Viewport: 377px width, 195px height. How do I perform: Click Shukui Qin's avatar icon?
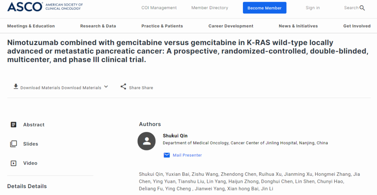click(x=147, y=141)
